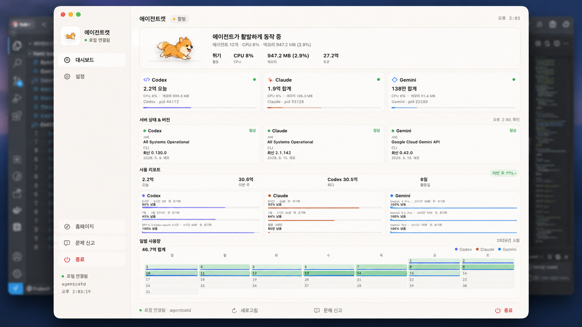Click the Codex agent card progress bar
The image size is (582, 327).
(200, 108)
